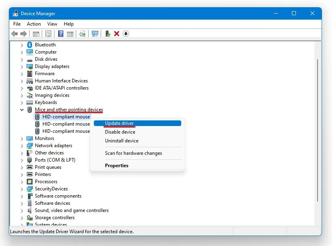Viewport: 332px width, 246px height.
Task: Click the Disk drives icon
Action: 29,60
